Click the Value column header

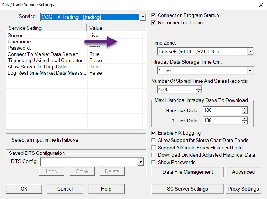coord(114,28)
